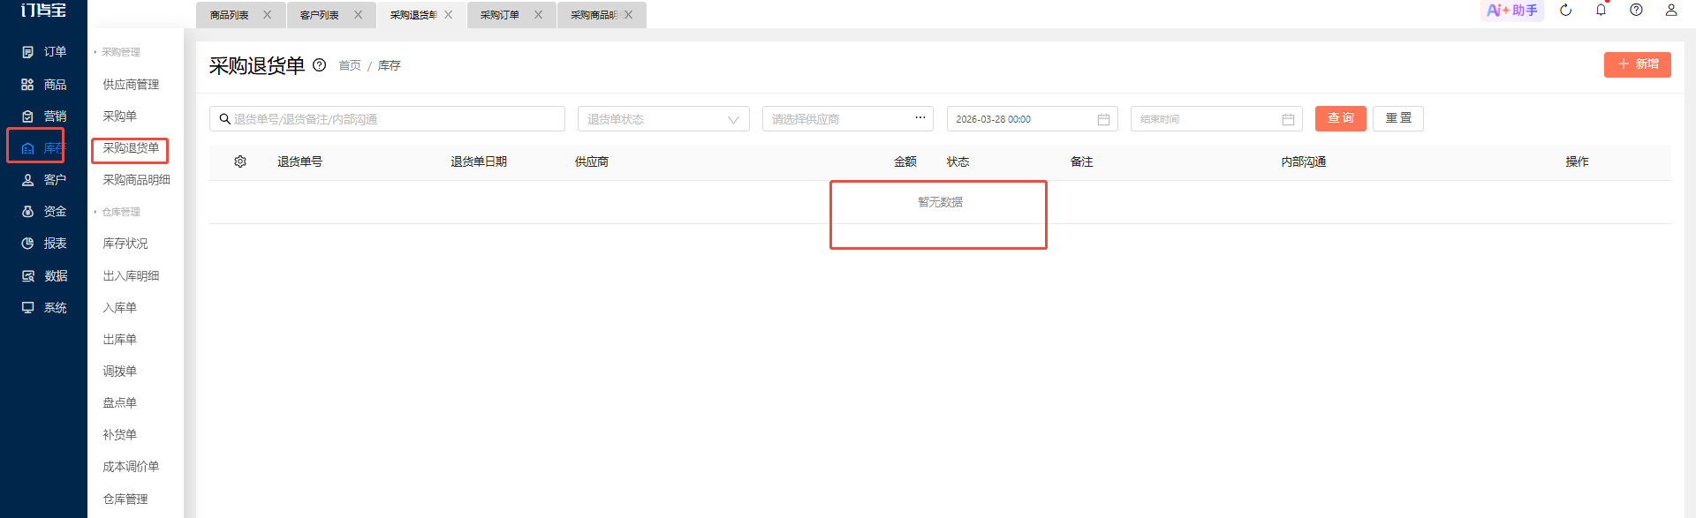The image size is (1696, 518).
Task: Click the refresh icon in the top bar
Action: 1565,11
